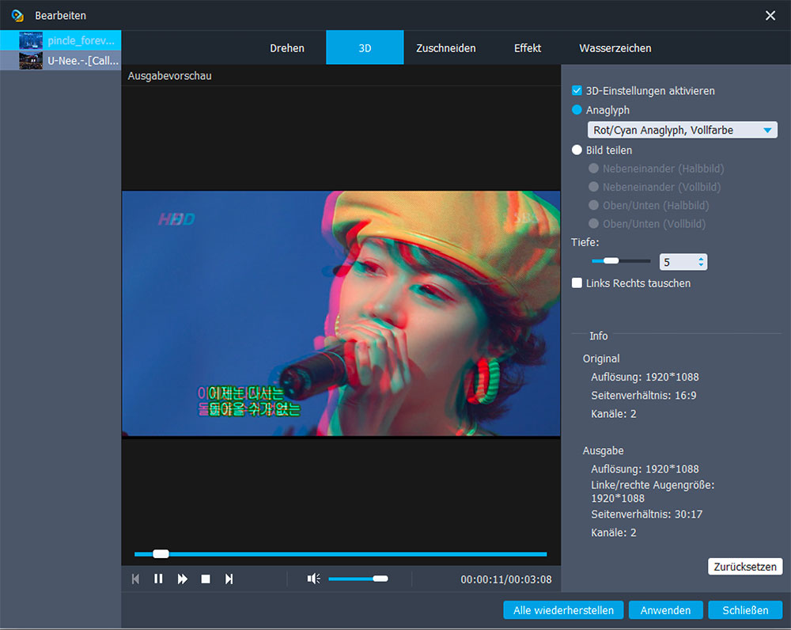Select the Anaglyph radio option

(577, 110)
